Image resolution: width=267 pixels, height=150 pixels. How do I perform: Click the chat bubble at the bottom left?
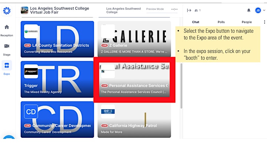[9, 137]
